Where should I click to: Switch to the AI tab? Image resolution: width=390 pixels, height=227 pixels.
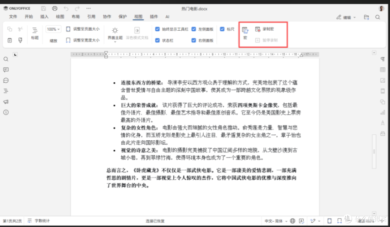[168, 17]
